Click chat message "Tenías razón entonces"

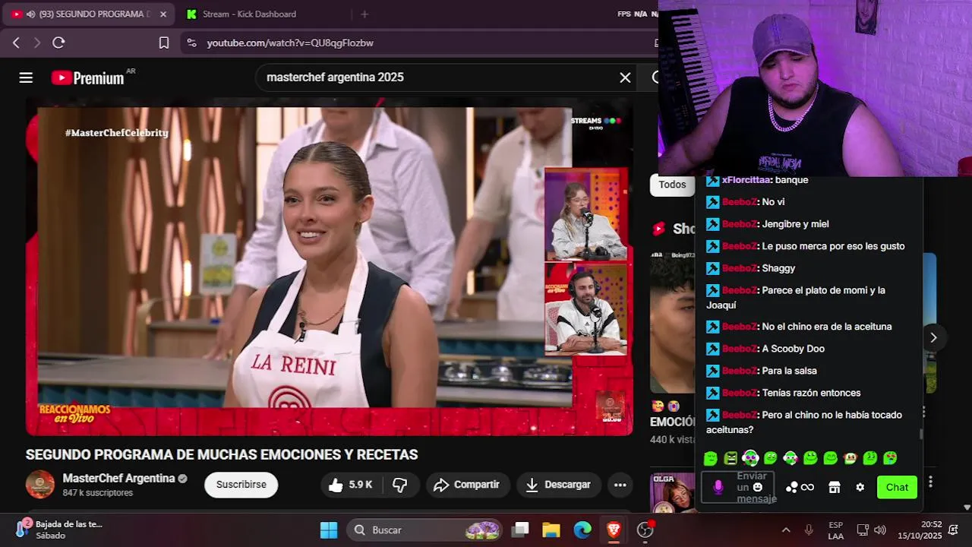click(811, 393)
